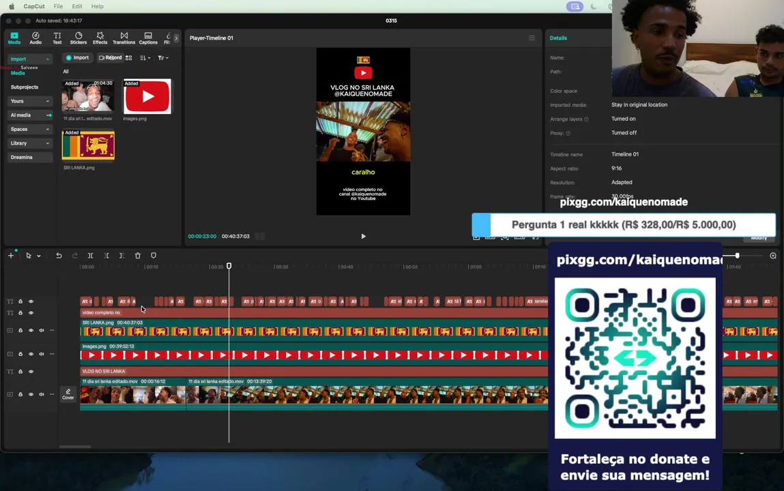The width and height of the screenshot is (784, 491).
Task: Select the images.png YouTube logo thumbnail
Action: (x=147, y=96)
